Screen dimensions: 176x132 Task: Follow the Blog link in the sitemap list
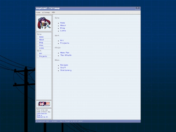pyautogui.click(x=63, y=28)
